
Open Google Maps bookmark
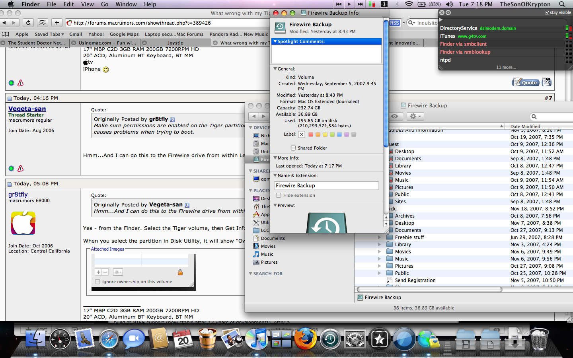click(124, 34)
